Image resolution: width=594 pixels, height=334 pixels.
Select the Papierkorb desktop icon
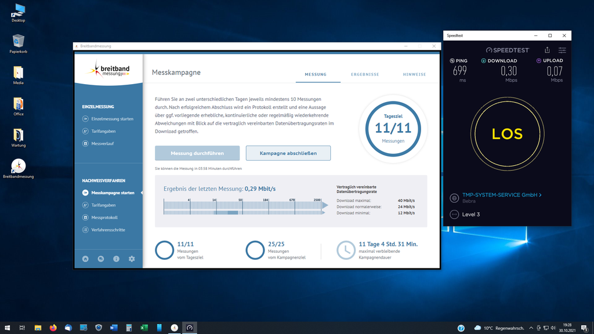pos(18,44)
